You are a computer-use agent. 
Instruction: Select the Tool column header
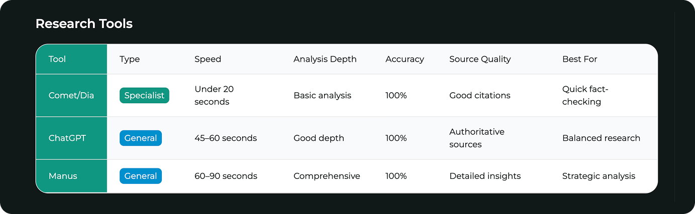click(57, 59)
